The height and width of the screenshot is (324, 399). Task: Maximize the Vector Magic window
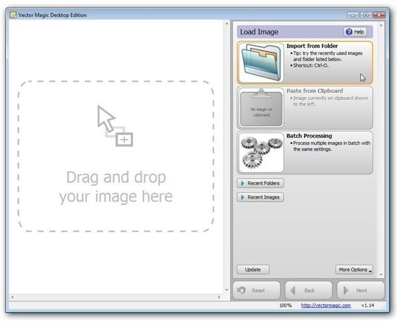[x=366, y=15]
